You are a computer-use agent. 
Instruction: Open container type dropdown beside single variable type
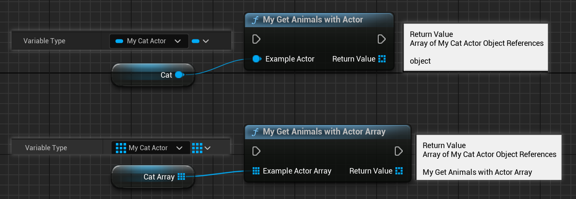coord(201,41)
